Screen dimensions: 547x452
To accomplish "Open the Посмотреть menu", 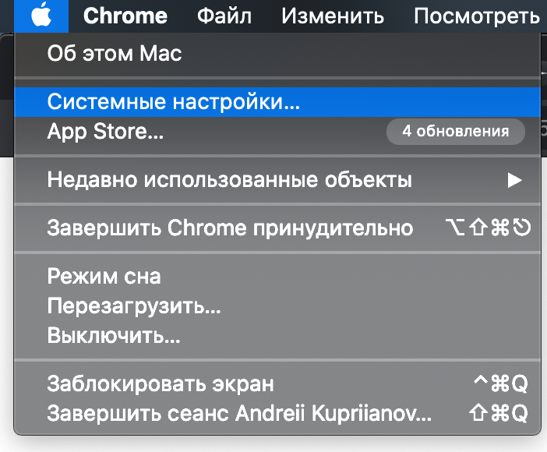I will 476,16.
